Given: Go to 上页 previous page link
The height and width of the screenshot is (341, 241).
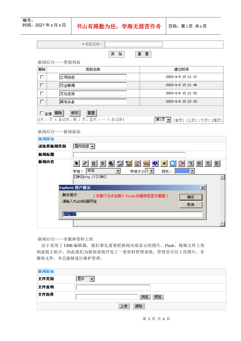Looking at the screenshot, I should click(192, 121).
